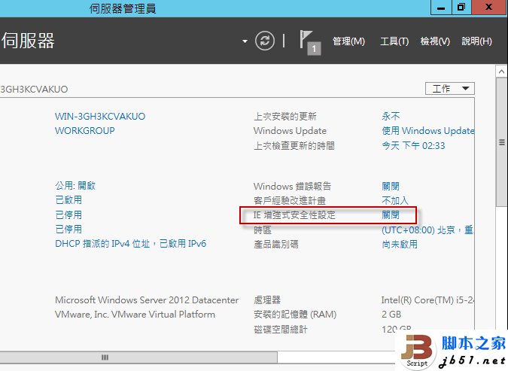Click VMware, Inc. VMware Virtual Platform text
The height and width of the screenshot is (371, 508).
pyautogui.click(x=135, y=315)
